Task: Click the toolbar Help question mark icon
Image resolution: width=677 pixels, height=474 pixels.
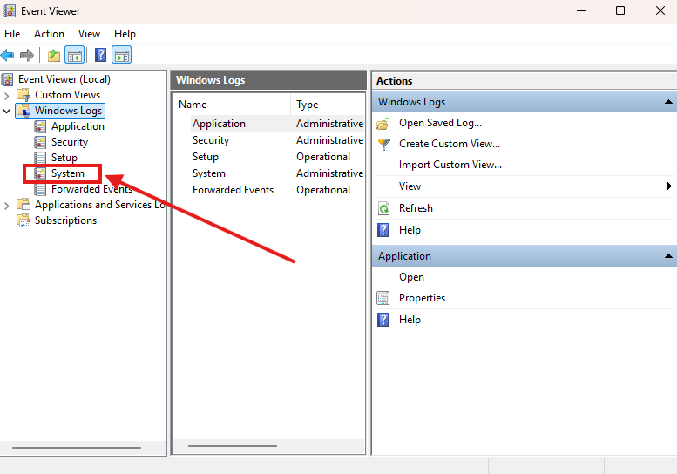Action: click(x=100, y=55)
